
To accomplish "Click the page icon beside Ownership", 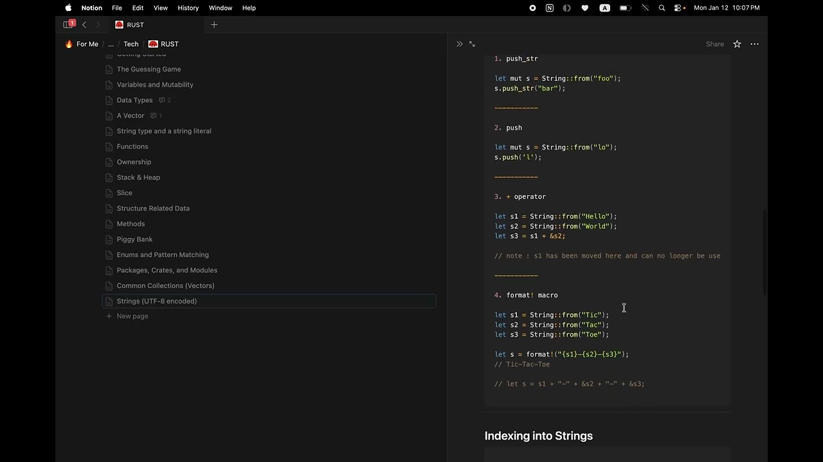I will click(x=109, y=162).
